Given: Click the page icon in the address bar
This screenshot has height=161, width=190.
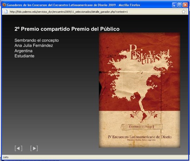Looking at the screenshot, I should [x=6, y=12].
